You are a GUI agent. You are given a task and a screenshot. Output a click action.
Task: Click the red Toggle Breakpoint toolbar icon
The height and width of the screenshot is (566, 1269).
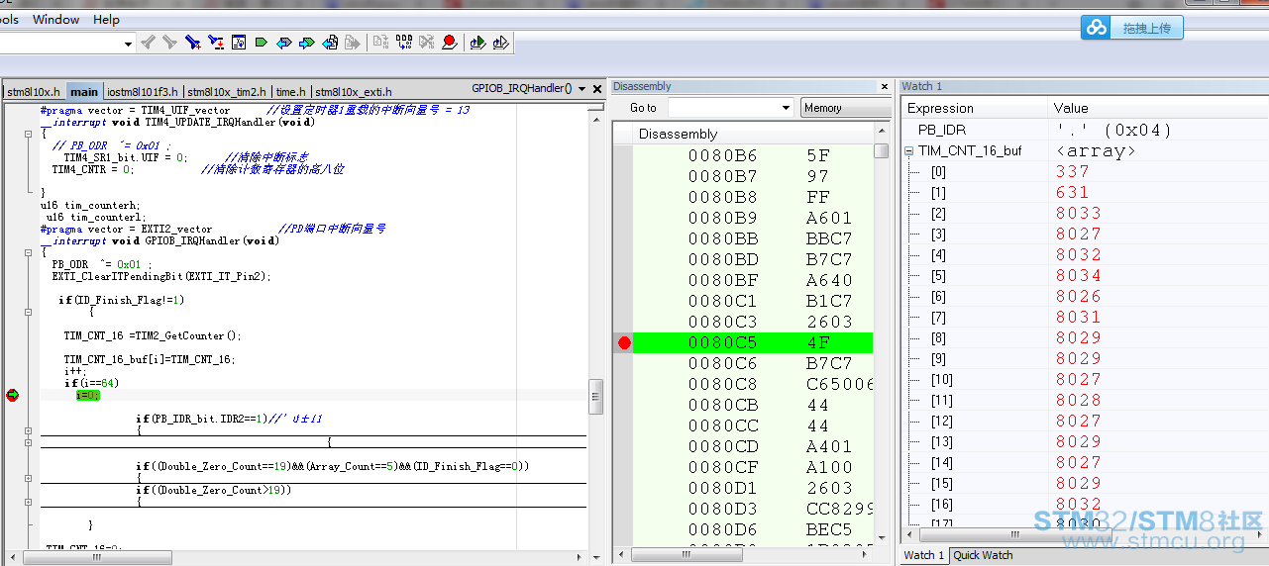[x=450, y=43]
